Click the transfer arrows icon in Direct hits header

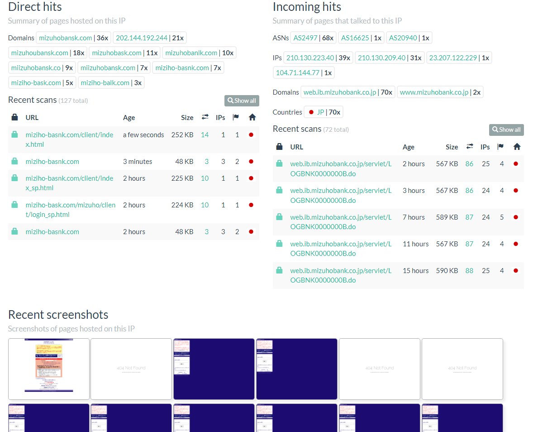(205, 117)
